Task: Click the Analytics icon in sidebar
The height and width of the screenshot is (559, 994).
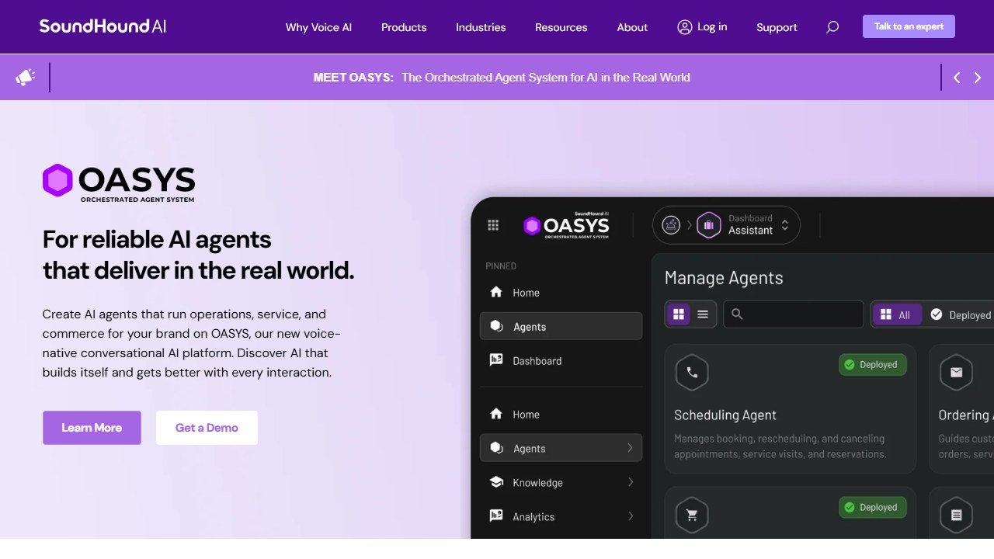Action: point(496,516)
